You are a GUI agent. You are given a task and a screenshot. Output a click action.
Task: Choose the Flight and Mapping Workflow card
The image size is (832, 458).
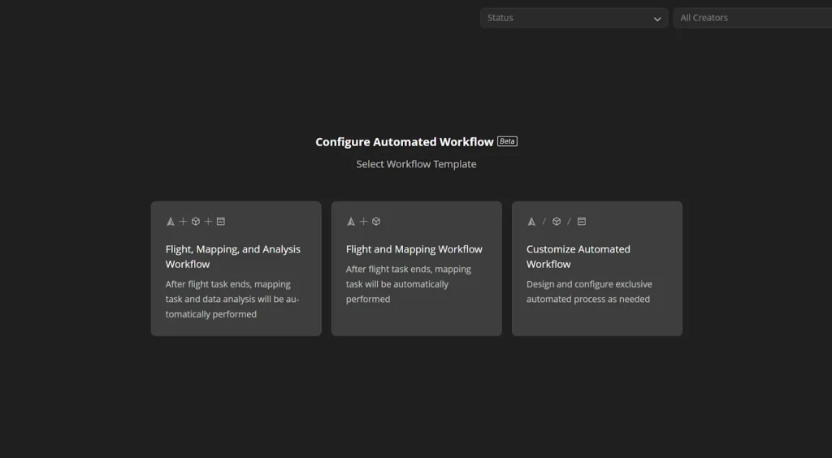pyautogui.click(x=417, y=268)
